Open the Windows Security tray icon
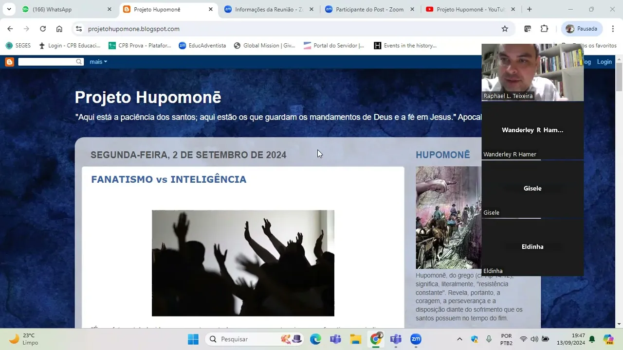This screenshot has height=350, width=623. click(475, 339)
